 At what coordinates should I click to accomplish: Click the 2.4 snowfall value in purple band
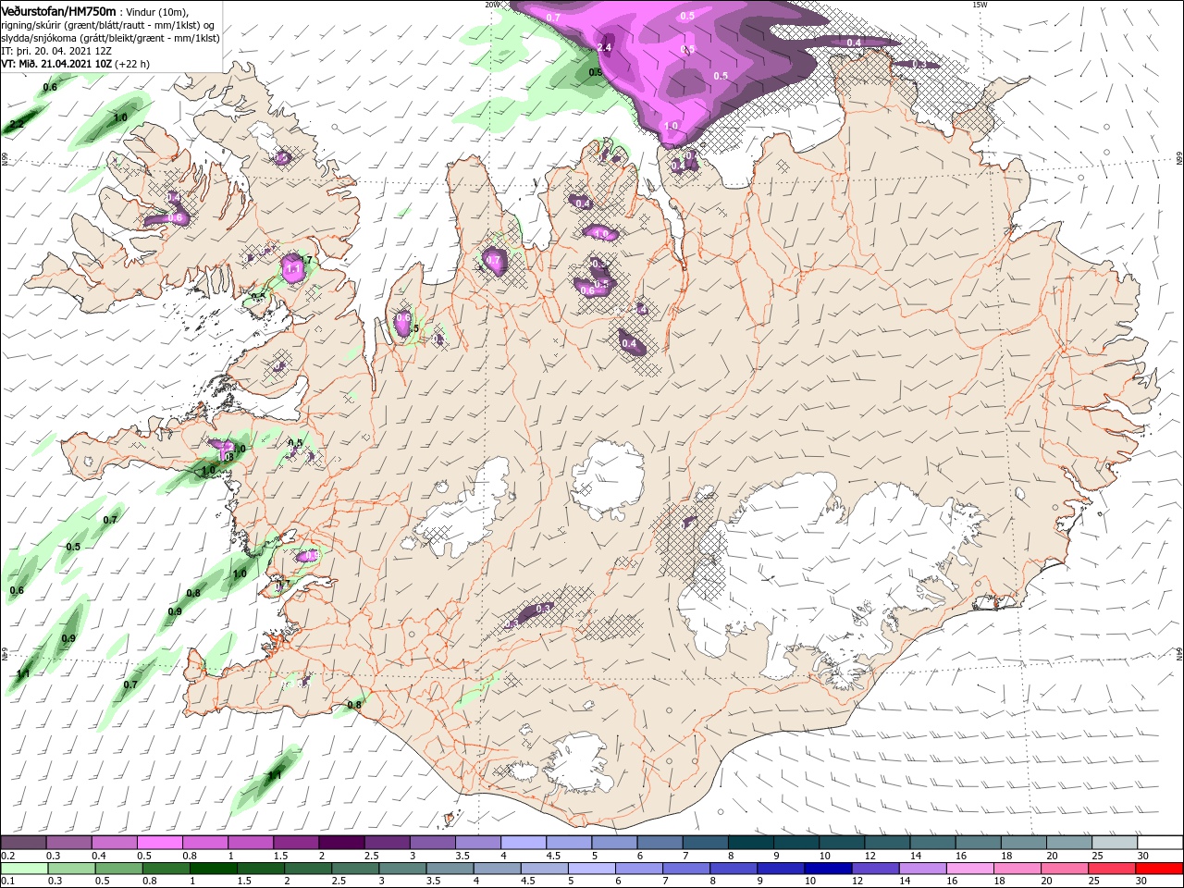pyautogui.click(x=605, y=47)
